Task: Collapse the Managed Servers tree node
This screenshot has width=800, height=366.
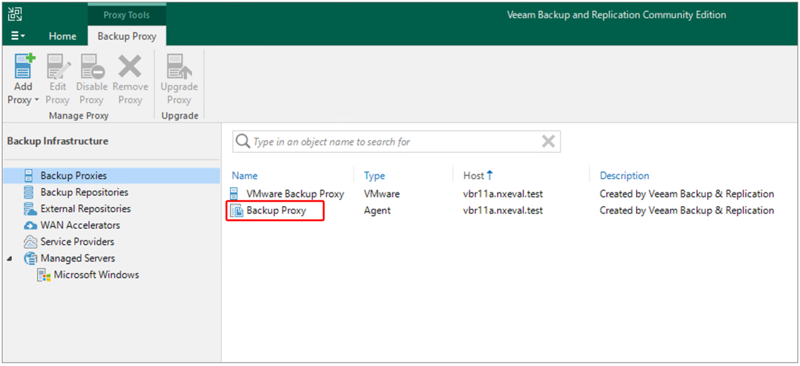Action: pos(10,258)
